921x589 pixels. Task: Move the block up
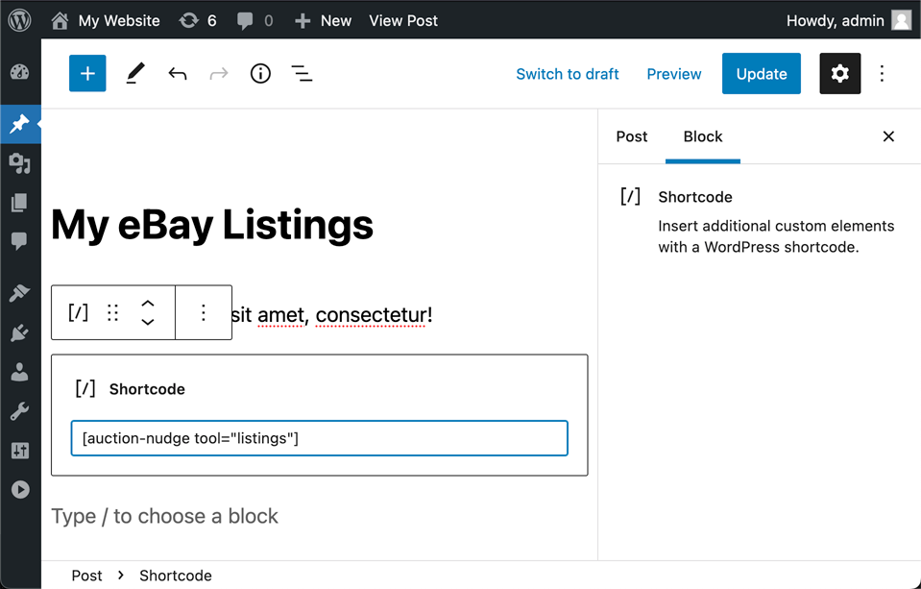[148, 304]
